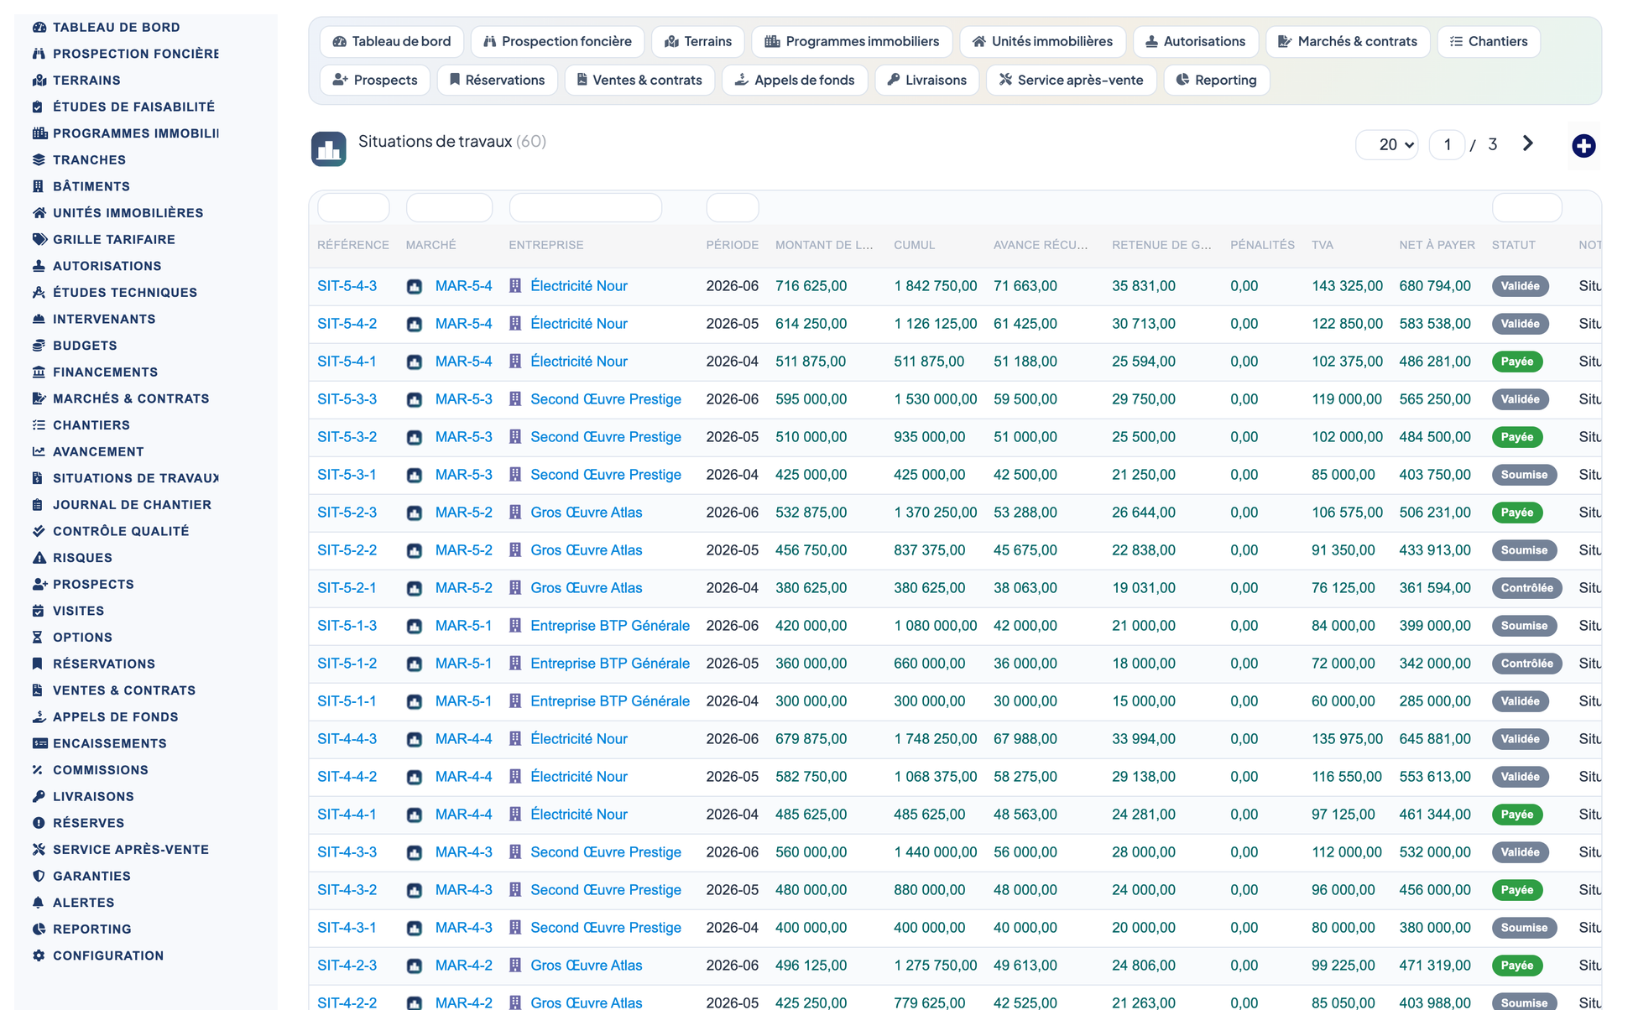Open Marchés & contrats top tab
The image size is (1633, 1010).
click(1348, 41)
